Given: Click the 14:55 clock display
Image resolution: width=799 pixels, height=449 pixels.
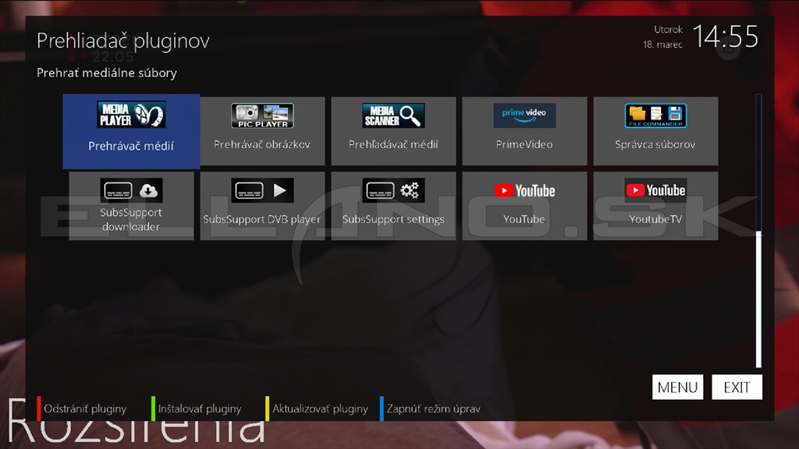Looking at the screenshot, I should point(726,37).
